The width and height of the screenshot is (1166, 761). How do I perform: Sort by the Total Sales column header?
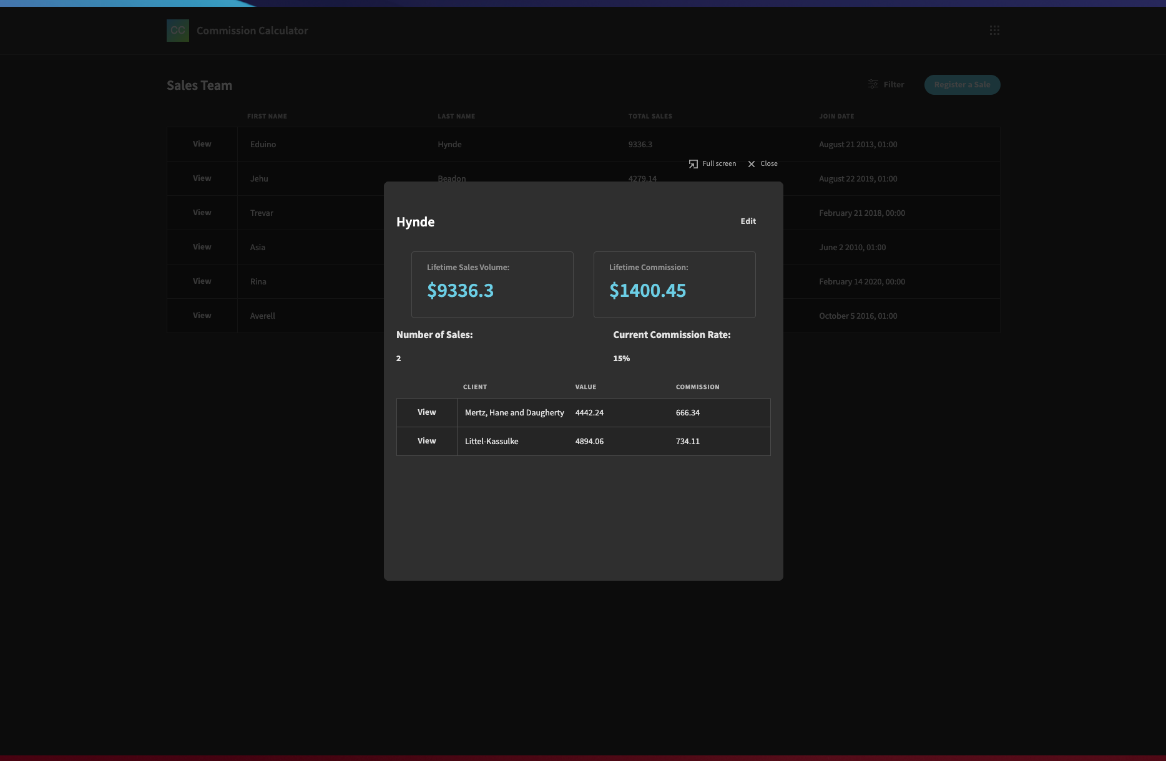click(x=650, y=117)
